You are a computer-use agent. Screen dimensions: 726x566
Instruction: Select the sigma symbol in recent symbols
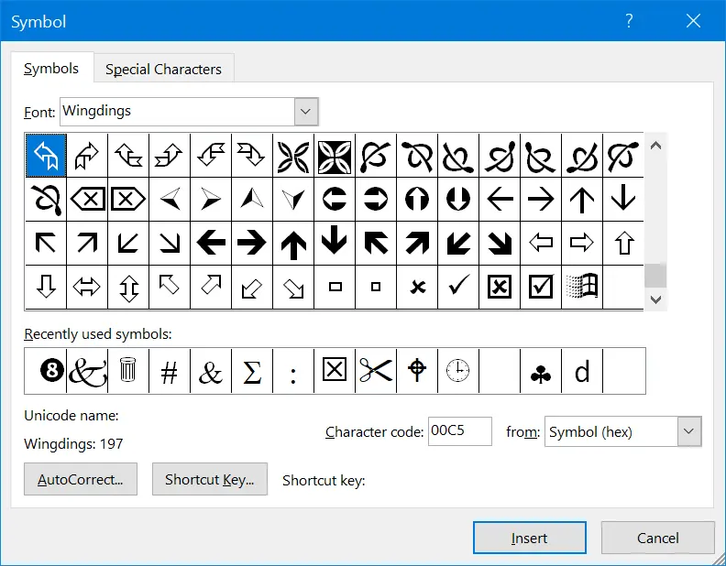point(252,371)
